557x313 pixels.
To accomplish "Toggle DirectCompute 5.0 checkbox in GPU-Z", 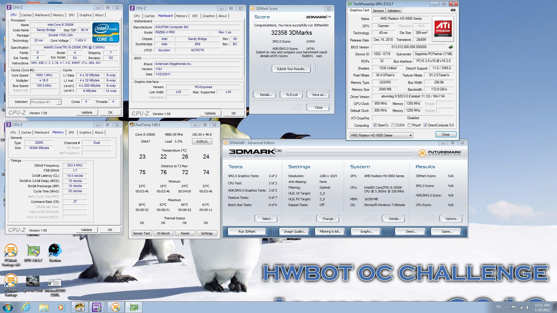I will pyautogui.click(x=425, y=125).
